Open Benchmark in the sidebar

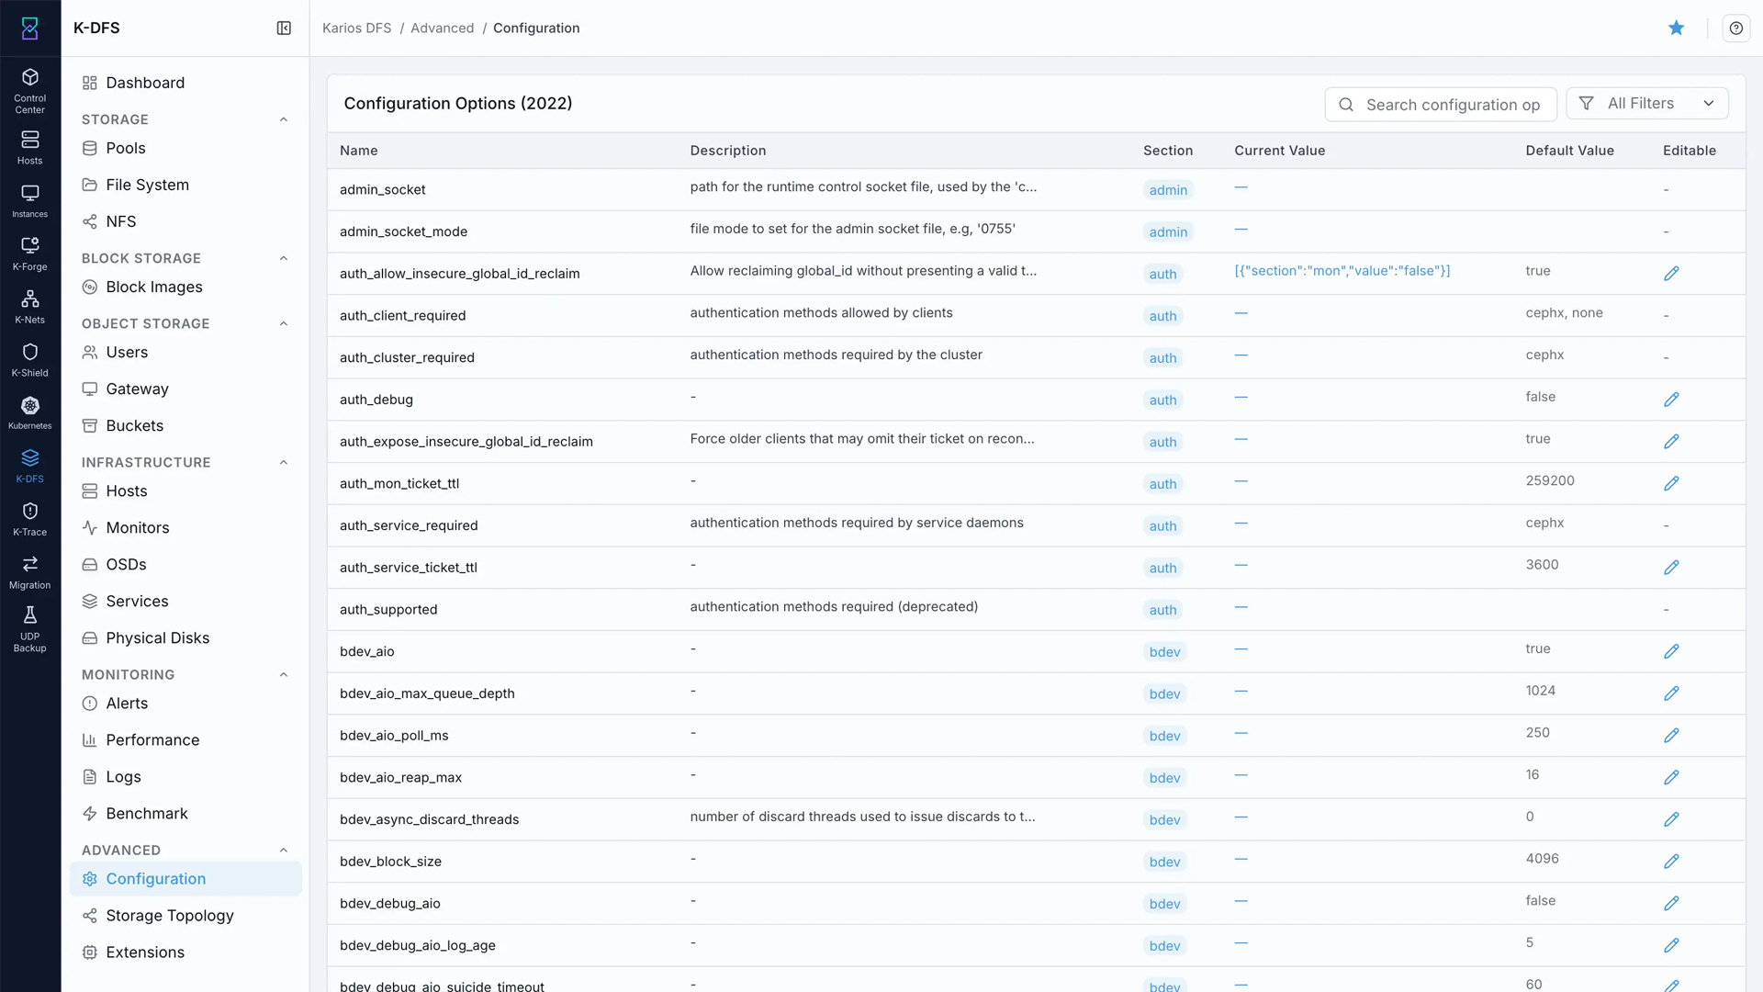tap(185, 813)
